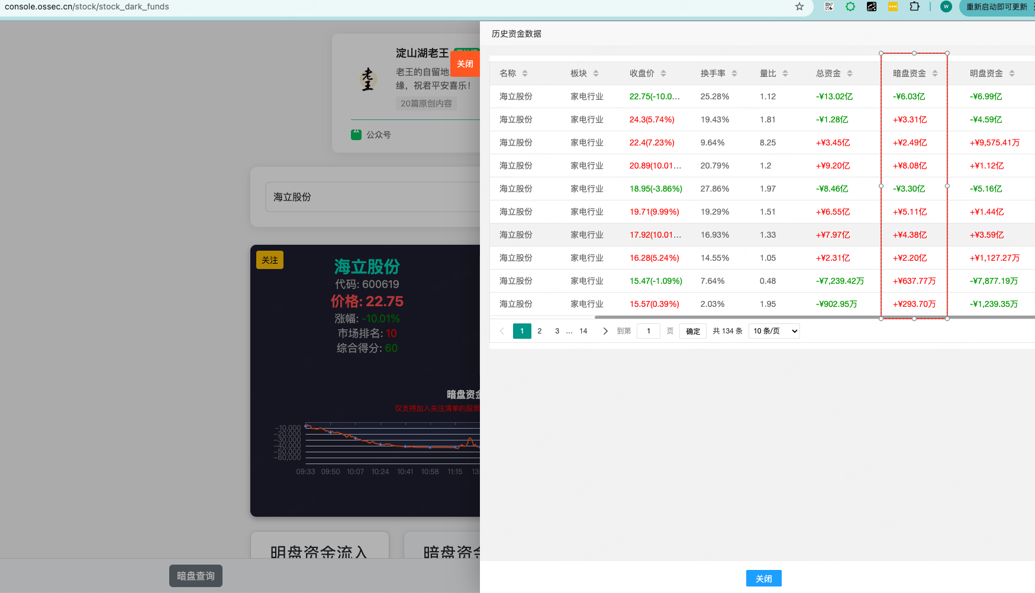Click volume ratio 8.25 cell

click(768, 142)
